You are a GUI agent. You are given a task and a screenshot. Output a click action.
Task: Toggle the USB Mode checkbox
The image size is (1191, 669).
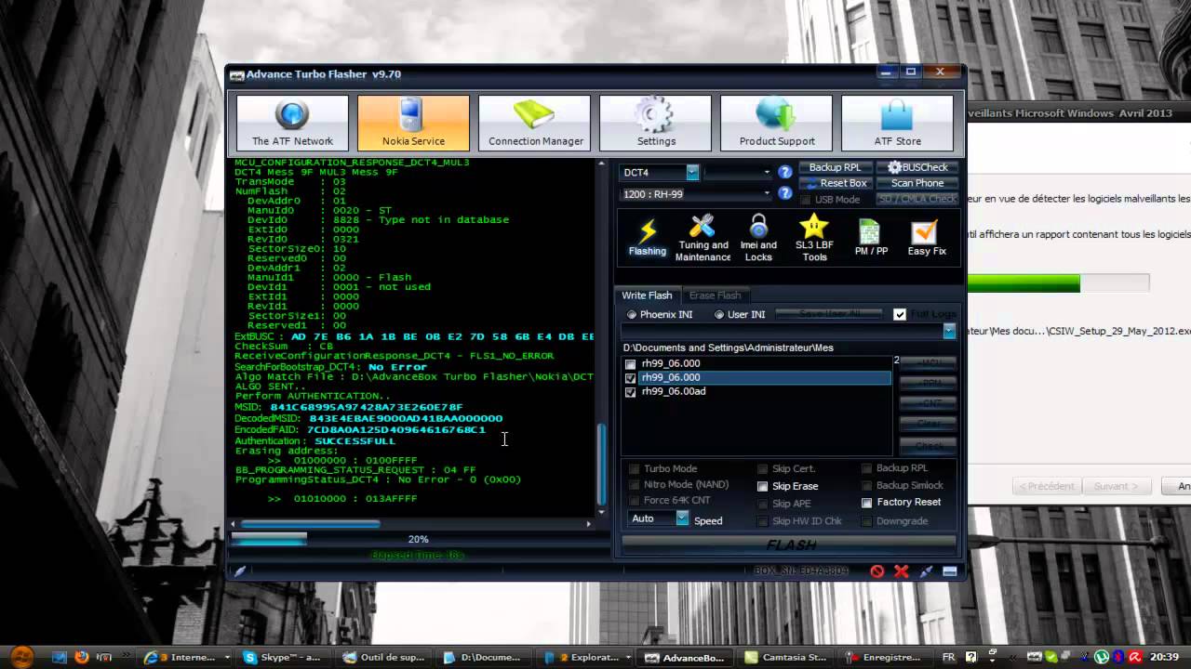pos(805,200)
